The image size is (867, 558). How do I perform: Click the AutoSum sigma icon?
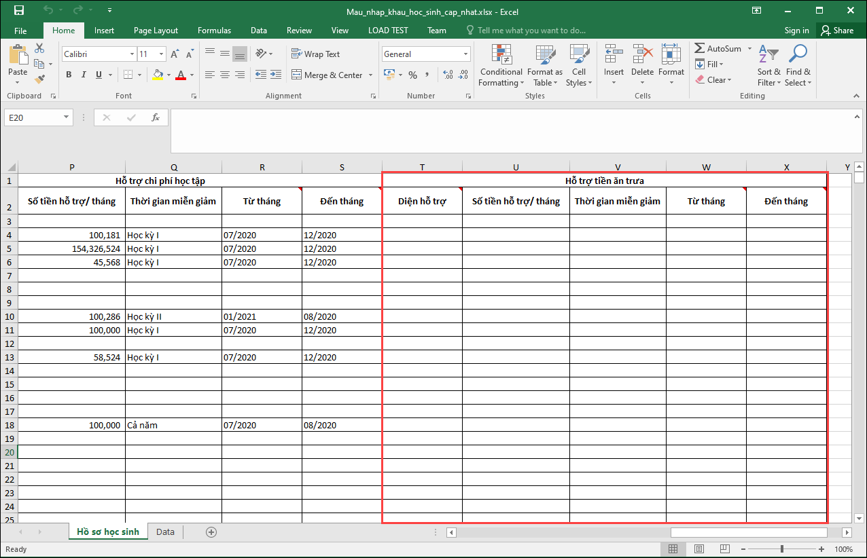click(x=700, y=49)
